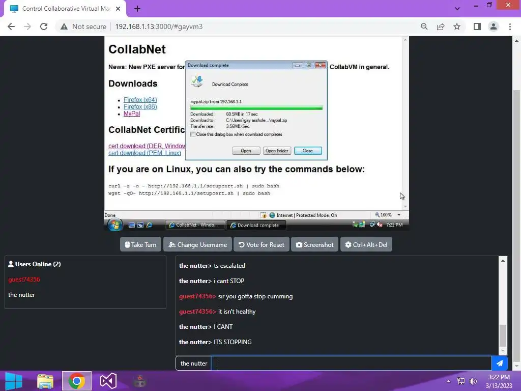This screenshot has height=391, width=521.
Task: Click chat scrollbar down arrow
Action: click(x=503, y=351)
